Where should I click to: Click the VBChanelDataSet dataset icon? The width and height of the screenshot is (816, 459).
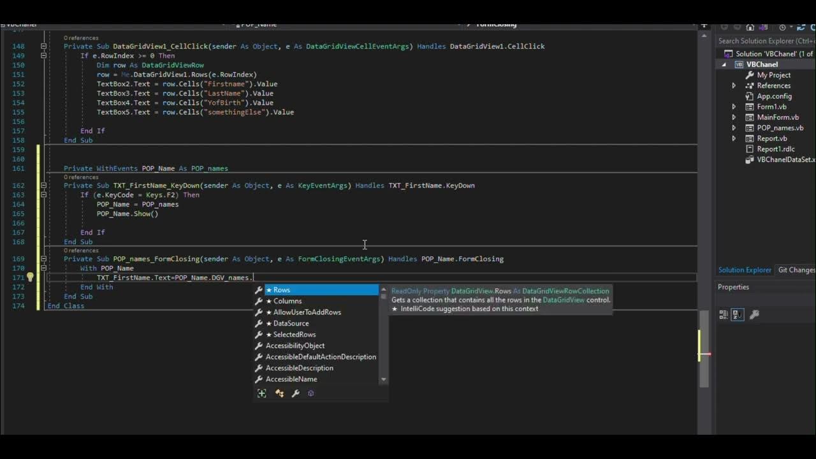point(750,160)
